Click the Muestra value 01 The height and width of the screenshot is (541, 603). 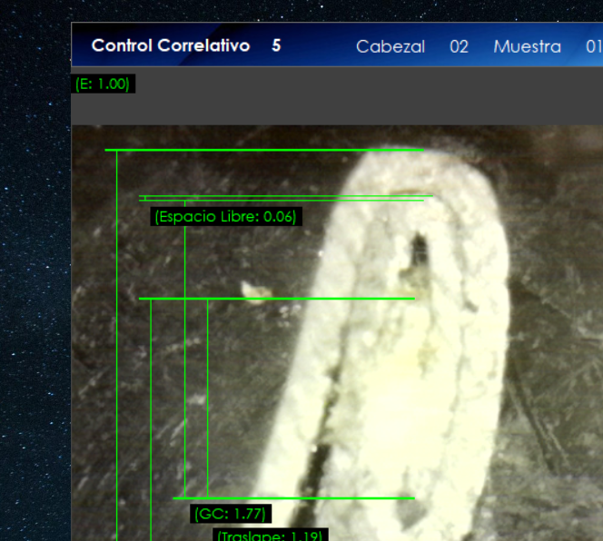point(593,46)
